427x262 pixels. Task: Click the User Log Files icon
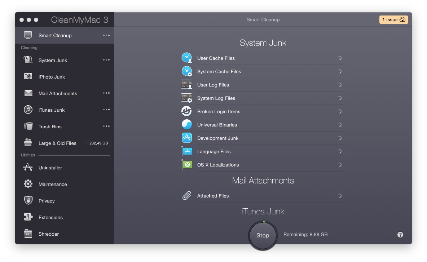click(187, 85)
